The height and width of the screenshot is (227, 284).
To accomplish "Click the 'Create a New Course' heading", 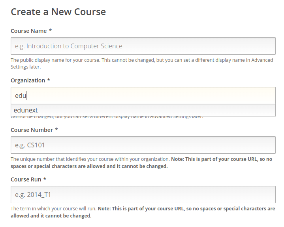I will click(x=58, y=12).
